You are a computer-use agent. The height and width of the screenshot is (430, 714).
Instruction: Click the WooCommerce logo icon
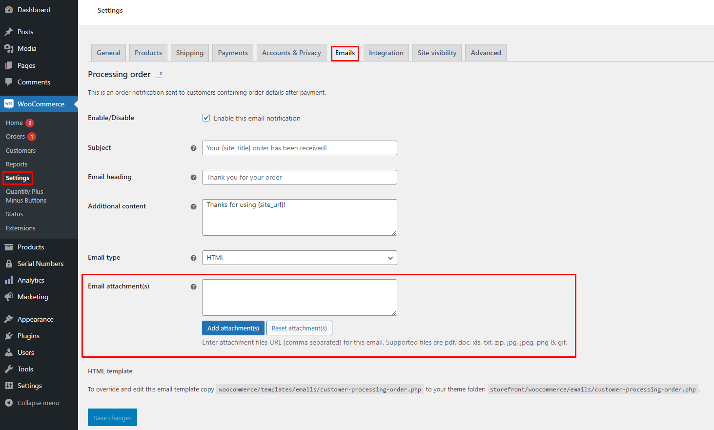tap(9, 104)
